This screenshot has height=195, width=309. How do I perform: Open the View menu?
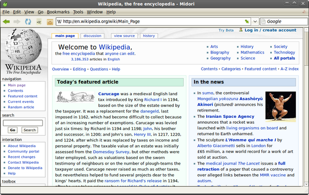[29, 12]
